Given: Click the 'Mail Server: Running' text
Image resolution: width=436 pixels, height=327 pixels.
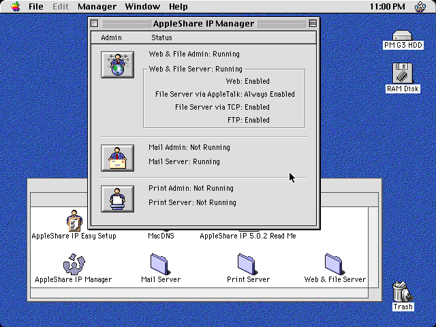Looking at the screenshot, I should (184, 161).
